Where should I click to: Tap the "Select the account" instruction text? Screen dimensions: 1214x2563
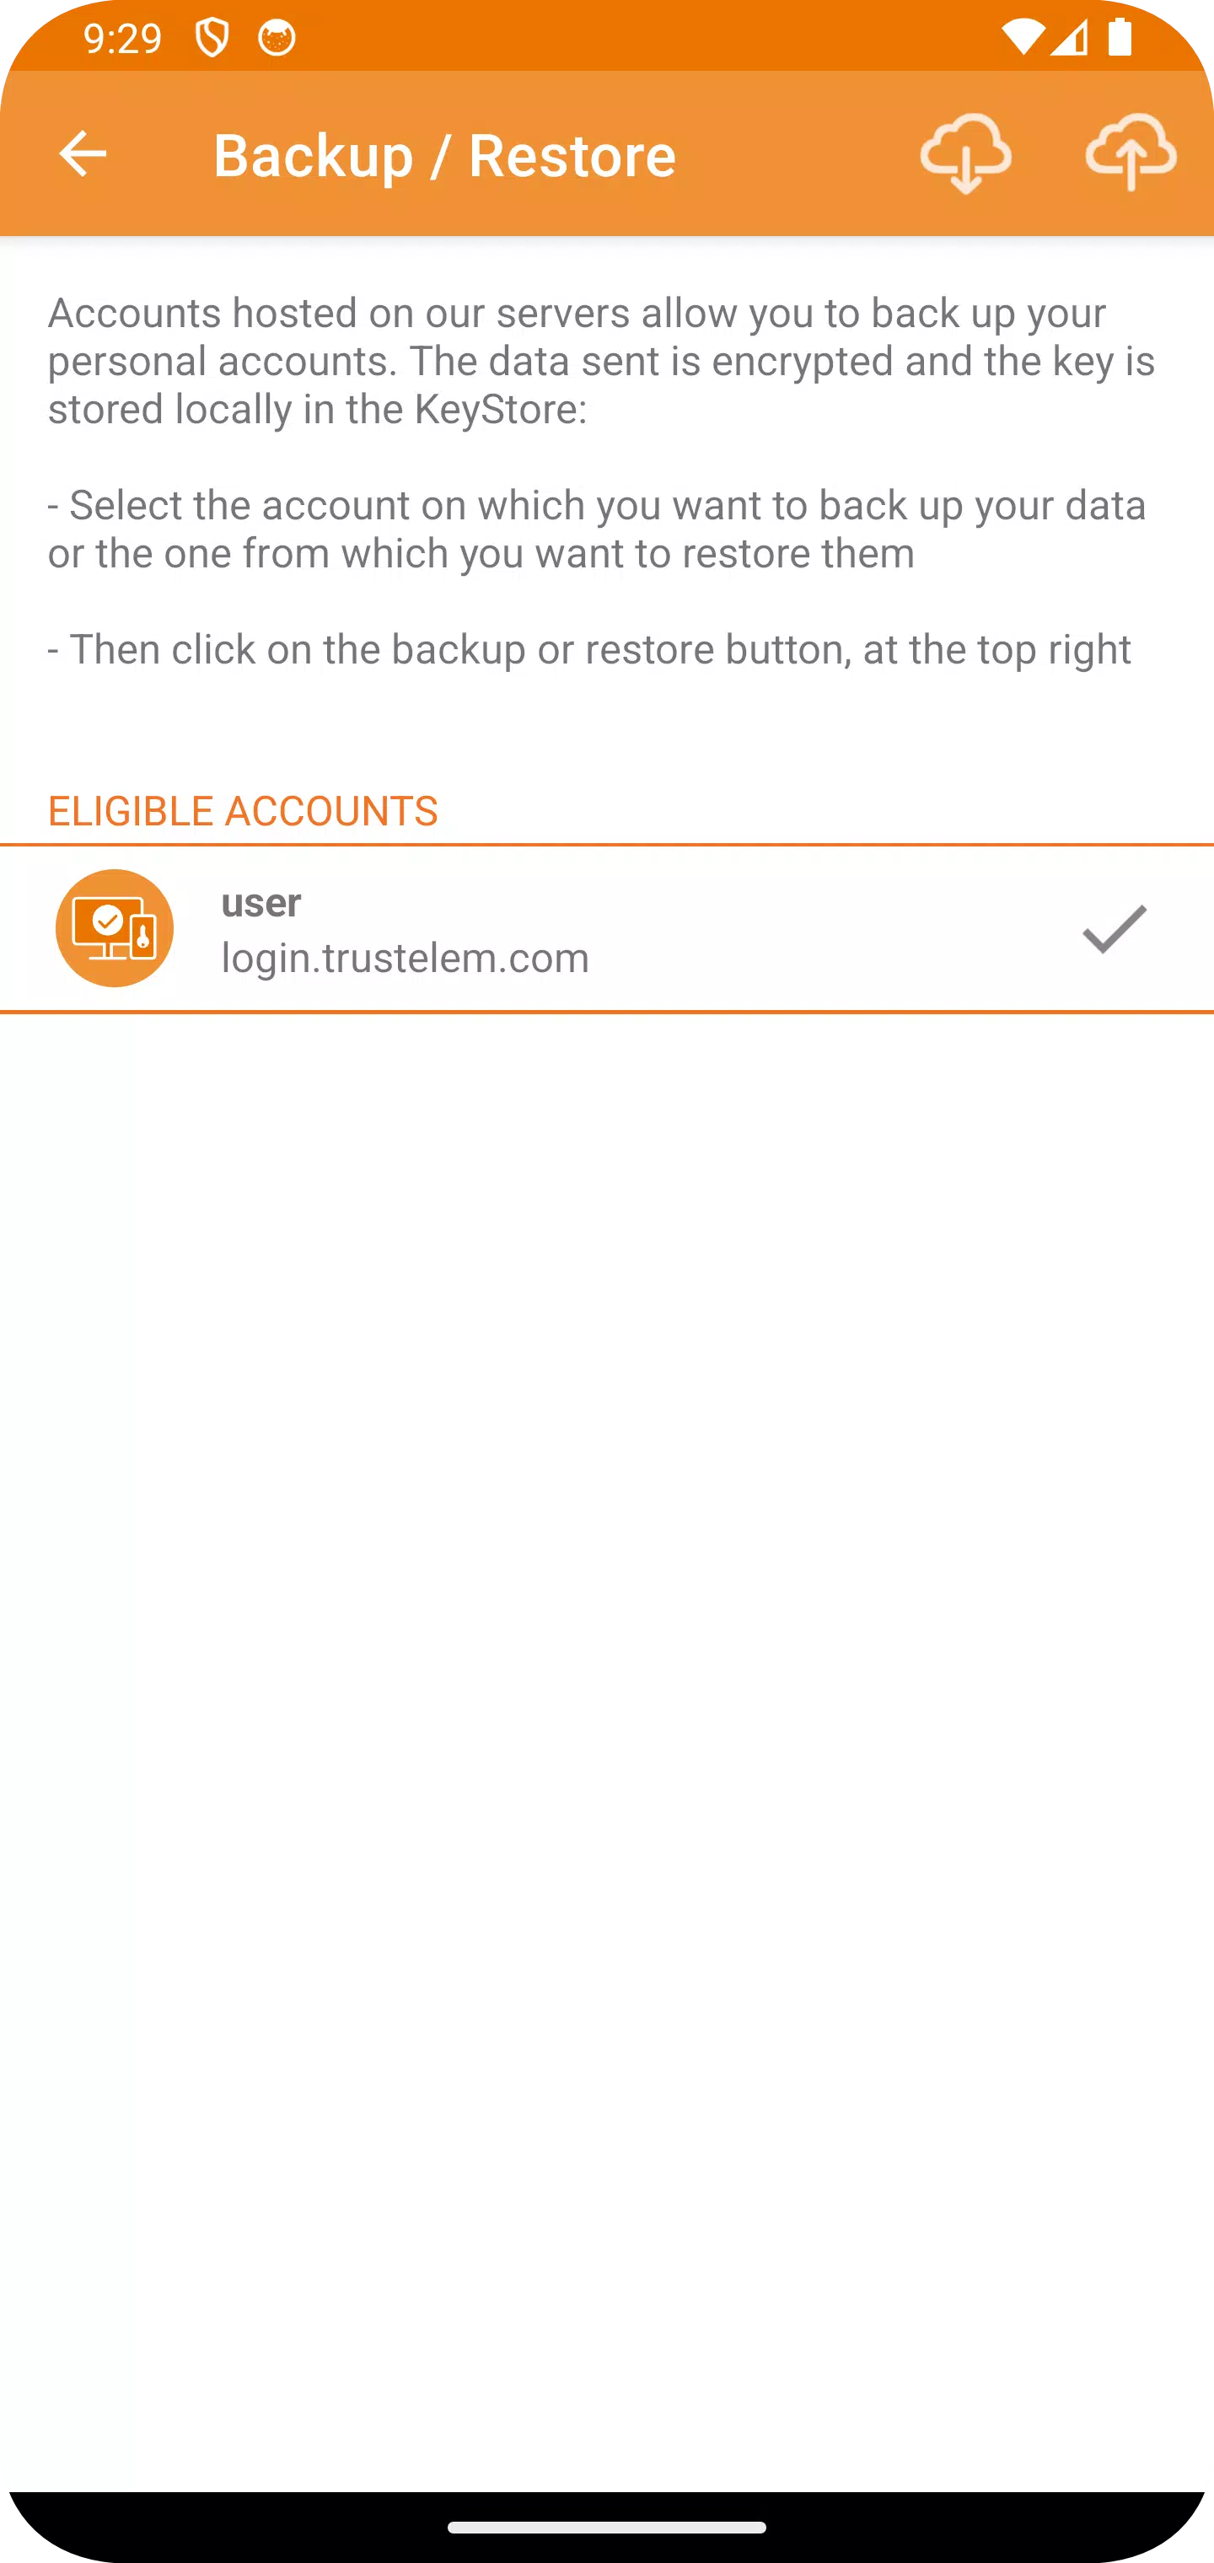[x=597, y=529]
